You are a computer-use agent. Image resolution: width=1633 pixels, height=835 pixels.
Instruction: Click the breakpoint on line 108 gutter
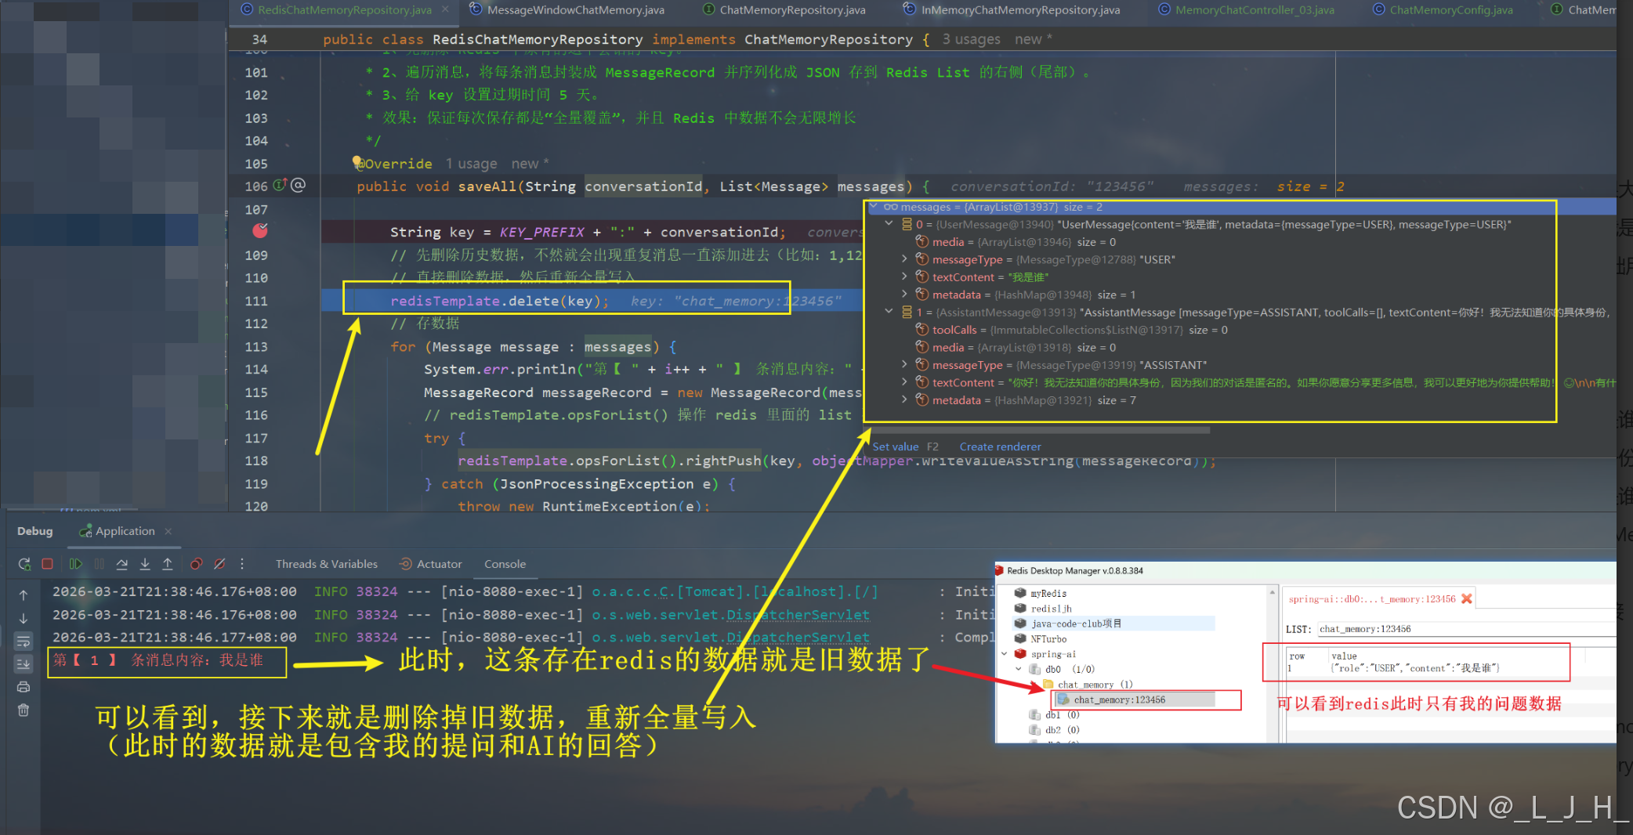[260, 230]
